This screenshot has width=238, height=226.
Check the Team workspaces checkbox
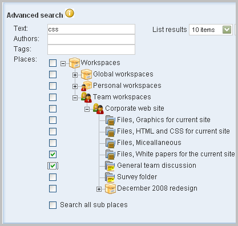coord(53,97)
